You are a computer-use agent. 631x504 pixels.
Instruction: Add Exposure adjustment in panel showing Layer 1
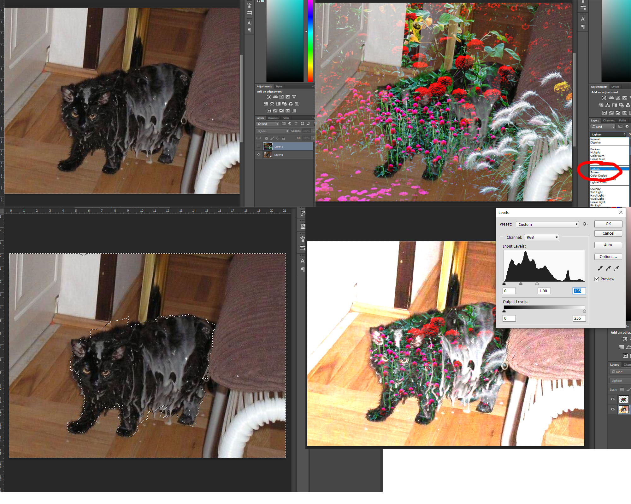pyautogui.click(x=288, y=97)
